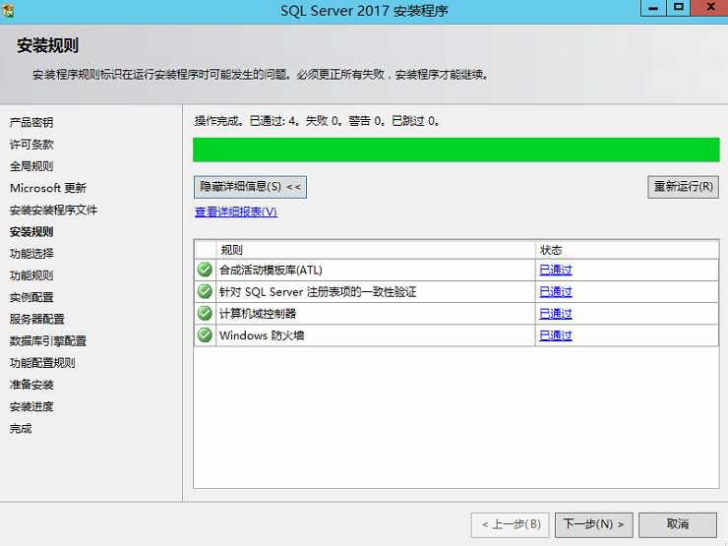The width and height of the screenshot is (728, 546).
Task: Click rule name 计算机域控制器
Action: (x=258, y=314)
